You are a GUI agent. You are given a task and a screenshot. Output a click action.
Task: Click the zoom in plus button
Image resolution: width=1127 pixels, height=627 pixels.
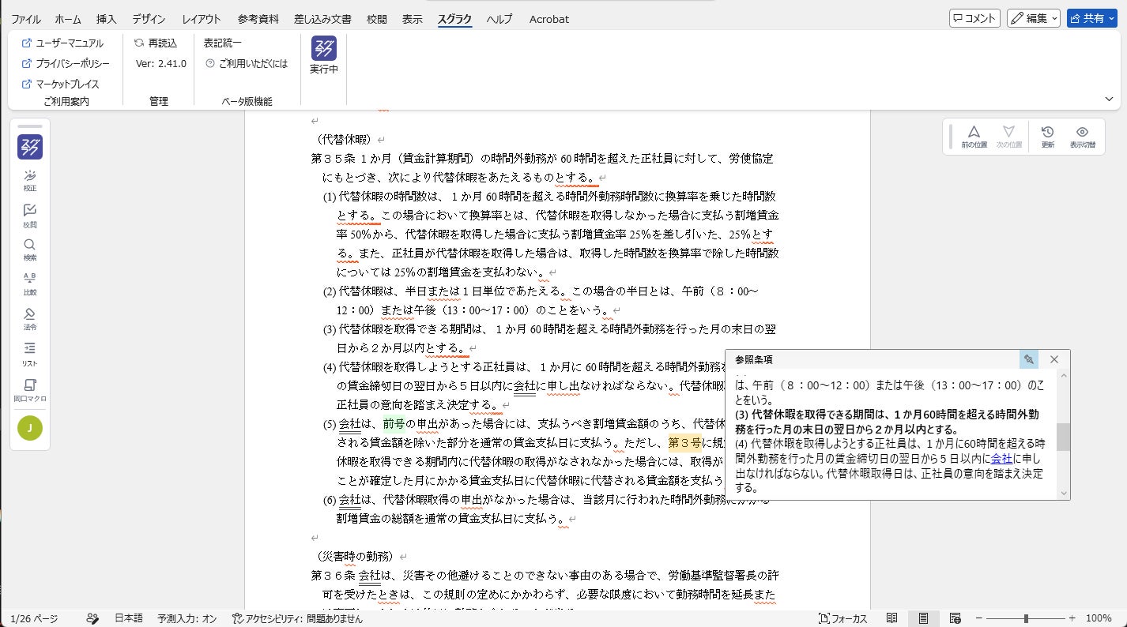(x=1072, y=618)
